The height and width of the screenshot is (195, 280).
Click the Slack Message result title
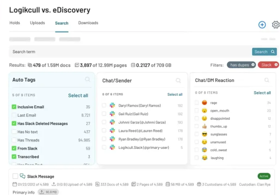(41, 176)
